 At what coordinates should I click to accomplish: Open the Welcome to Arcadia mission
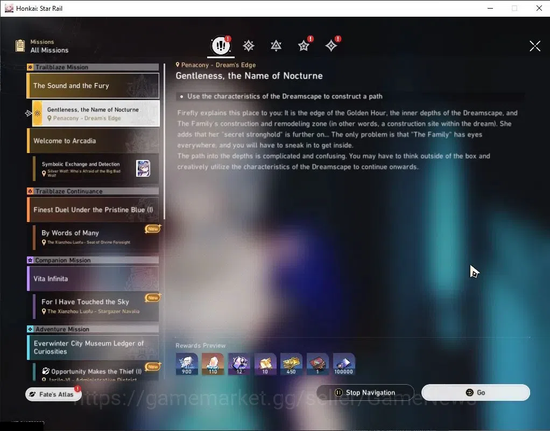tap(93, 141)
